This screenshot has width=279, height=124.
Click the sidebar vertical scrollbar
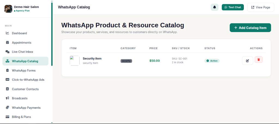[x=52, y=34]
